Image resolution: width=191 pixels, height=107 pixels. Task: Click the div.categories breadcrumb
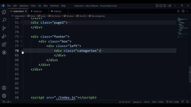coord(98,16)
